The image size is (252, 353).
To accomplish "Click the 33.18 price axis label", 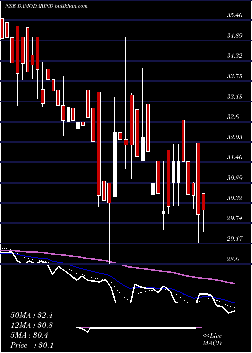I will click(x=235, y=97).
